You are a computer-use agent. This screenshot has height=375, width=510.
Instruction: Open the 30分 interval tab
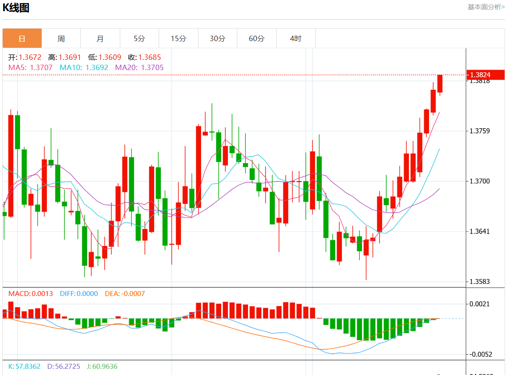[x=218, y=38]
